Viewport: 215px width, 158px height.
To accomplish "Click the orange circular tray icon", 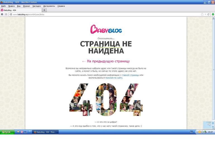I will [x=200, y=132].
